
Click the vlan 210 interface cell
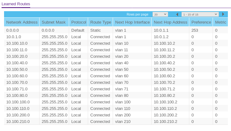tap(123, 122)
